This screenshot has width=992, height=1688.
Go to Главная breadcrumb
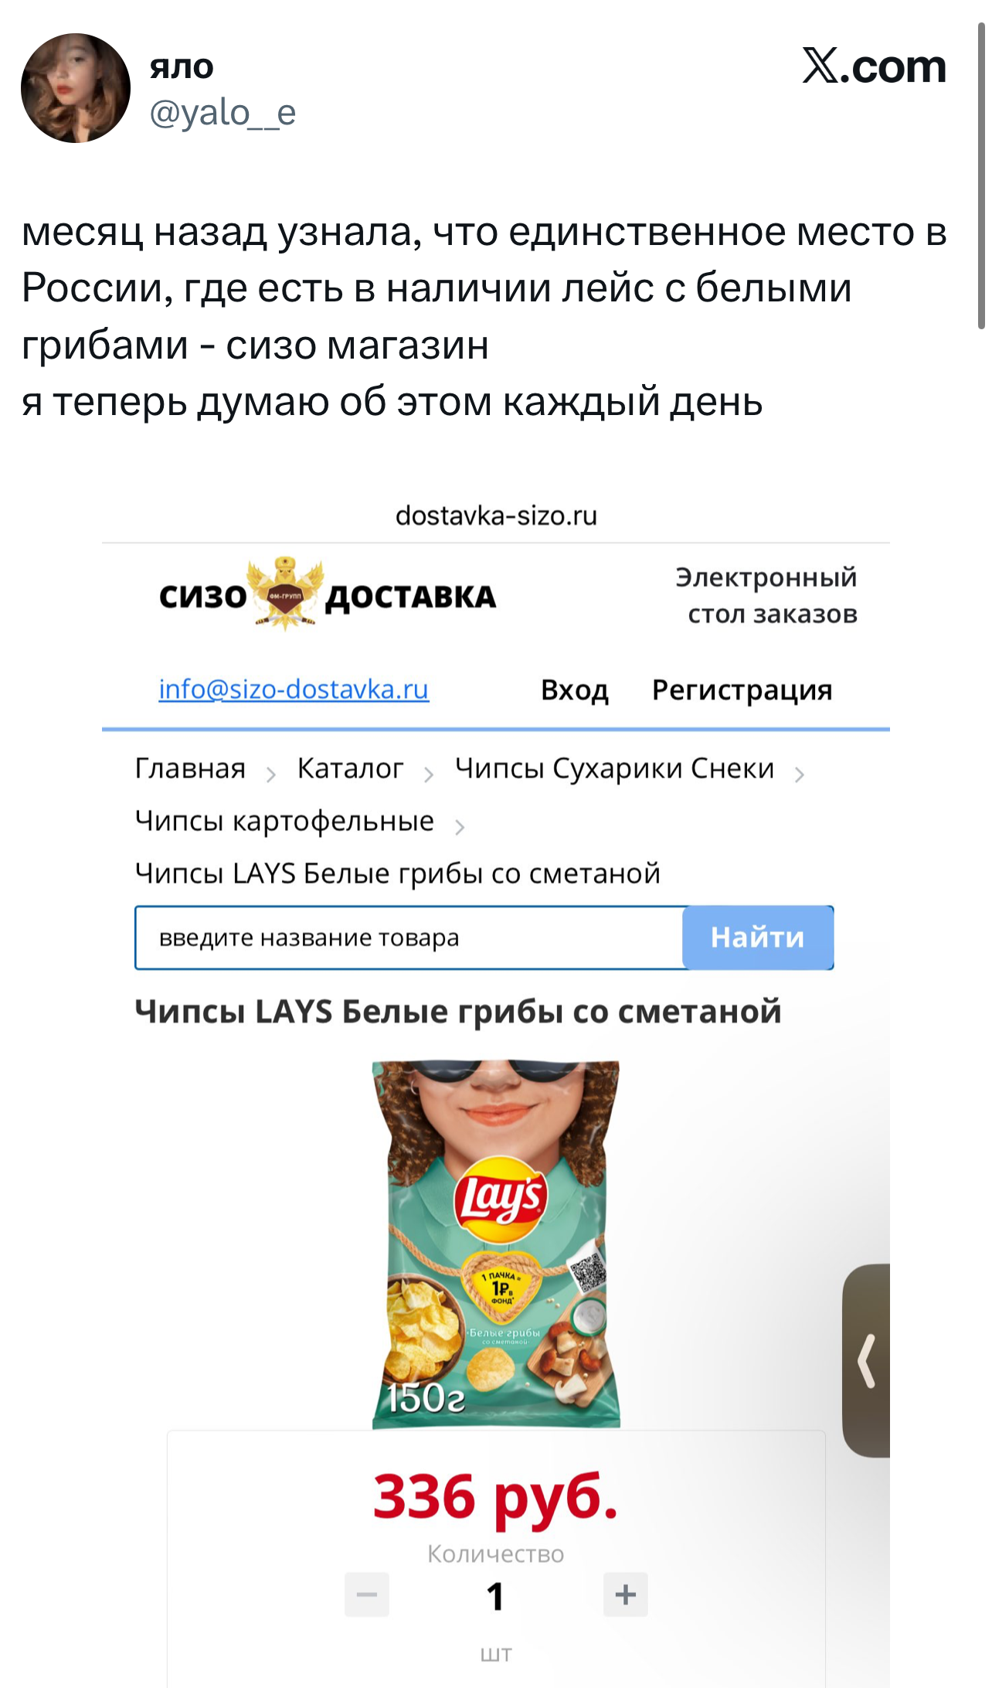pos(190,768)
